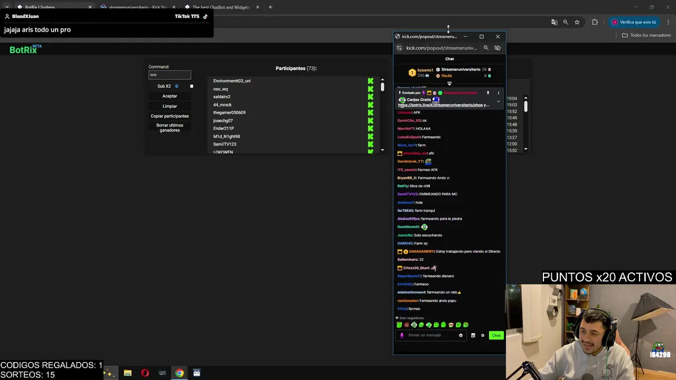
Task: Click Copiar participantes button
Action: pyautogui.click(x=170, y=116)
